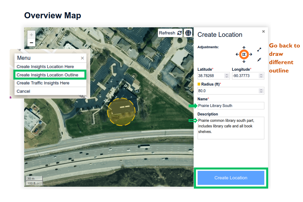Click the left adjustment arrow

point(237,54)
